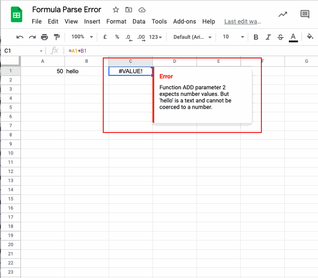The height and width of the screenshot is (278, 318).
Task: Click the Formula Parse Error title
Action: pyautogui.click(x=67, y=10)
